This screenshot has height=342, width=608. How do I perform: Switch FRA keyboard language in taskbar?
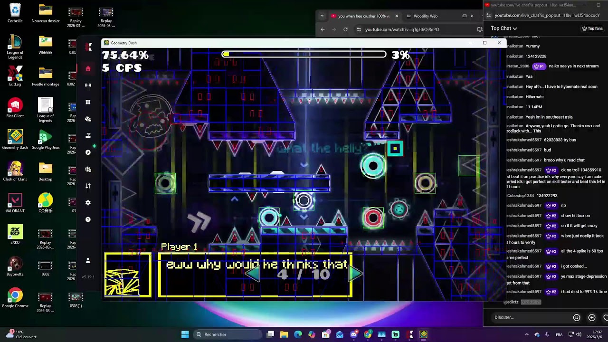point(559,334)
